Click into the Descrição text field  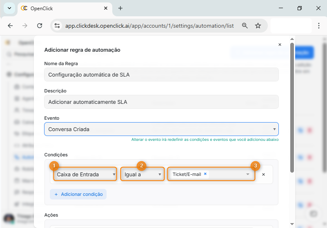pyautogui.click(x=161, y=102)
